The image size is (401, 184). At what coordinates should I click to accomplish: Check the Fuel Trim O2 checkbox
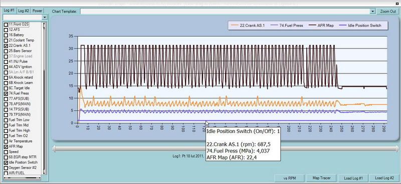pyautogui.click(x=6, y=136)
